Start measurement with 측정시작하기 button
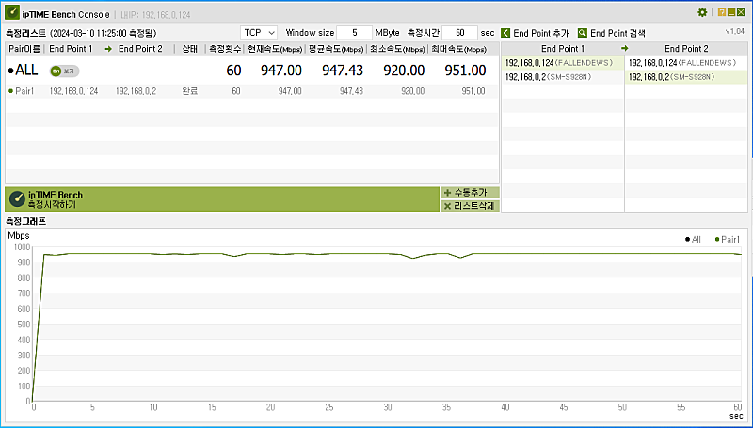 (x=222, y=199)
